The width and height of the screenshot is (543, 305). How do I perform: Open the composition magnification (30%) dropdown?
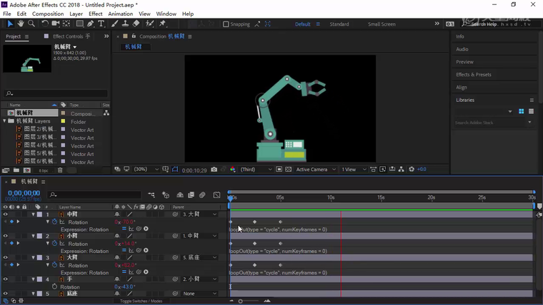point(146,170)
